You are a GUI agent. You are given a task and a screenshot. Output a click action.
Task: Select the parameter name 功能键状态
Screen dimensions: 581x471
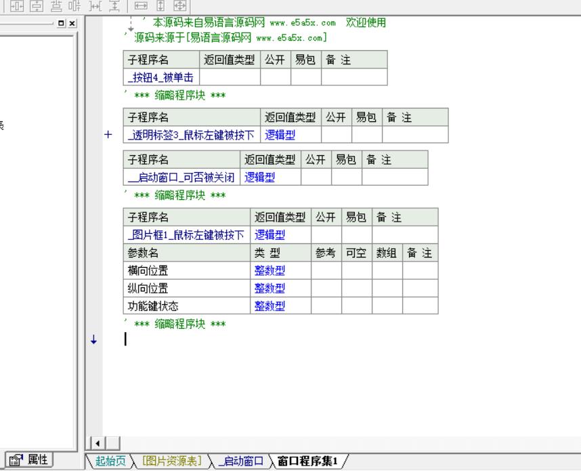[152, 306]
